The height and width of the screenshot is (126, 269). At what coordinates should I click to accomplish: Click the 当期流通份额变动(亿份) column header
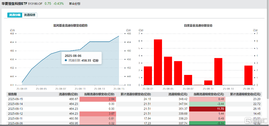(99, 94)
